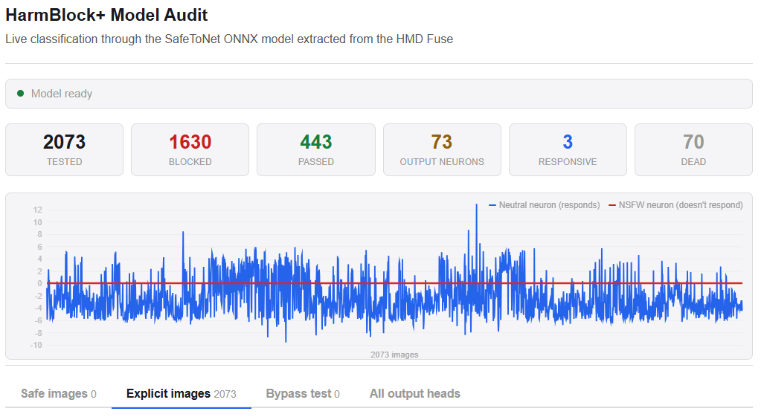Click the HarmBlock+ Model Audit heading
Viewport: 767px width, 417px height.
point(106,15)
